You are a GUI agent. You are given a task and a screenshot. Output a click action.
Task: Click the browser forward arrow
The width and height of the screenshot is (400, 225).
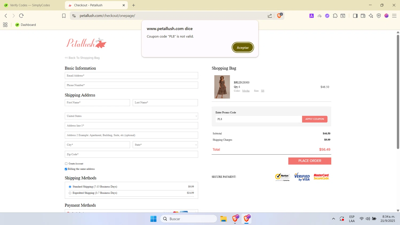point(14,16)
